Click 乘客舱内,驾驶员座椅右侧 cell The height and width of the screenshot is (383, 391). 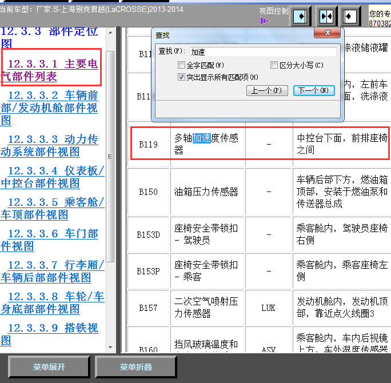pyautogui.click(x=342, y=234)
